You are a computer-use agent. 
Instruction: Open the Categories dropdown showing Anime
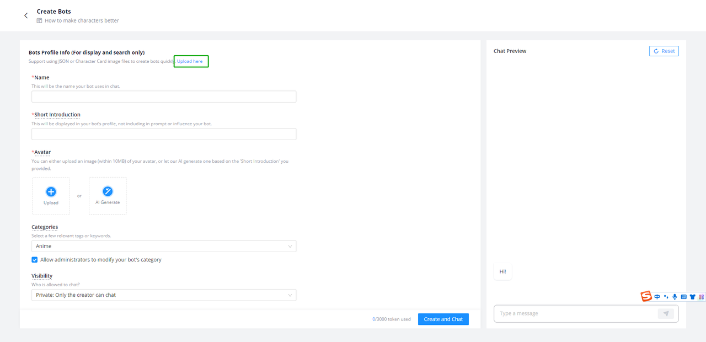tap(164, 246)
